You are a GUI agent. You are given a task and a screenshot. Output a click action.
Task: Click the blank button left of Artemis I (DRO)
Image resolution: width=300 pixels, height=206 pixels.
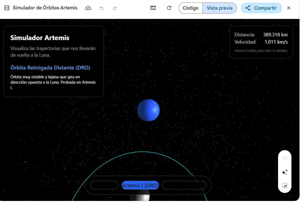(x=104, y=185)
